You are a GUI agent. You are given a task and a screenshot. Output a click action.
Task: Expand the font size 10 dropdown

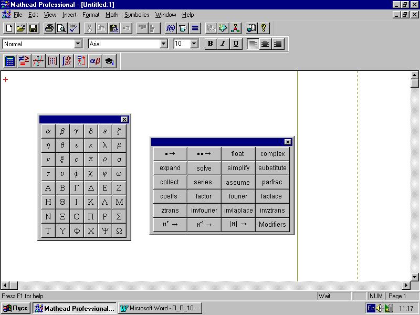[194, 44]
